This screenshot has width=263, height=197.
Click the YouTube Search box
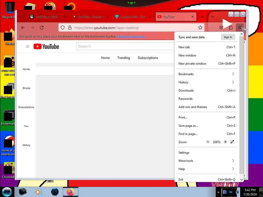click(x=125, y=46)
